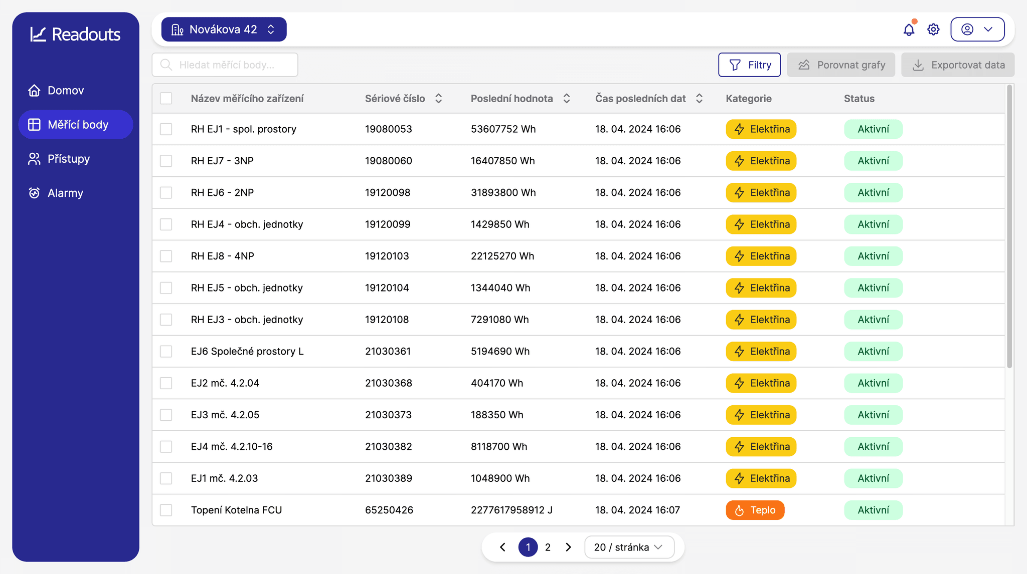Sort by Poslední hodnota column
Screen dimensions: 1027x574
pos(567,99)
